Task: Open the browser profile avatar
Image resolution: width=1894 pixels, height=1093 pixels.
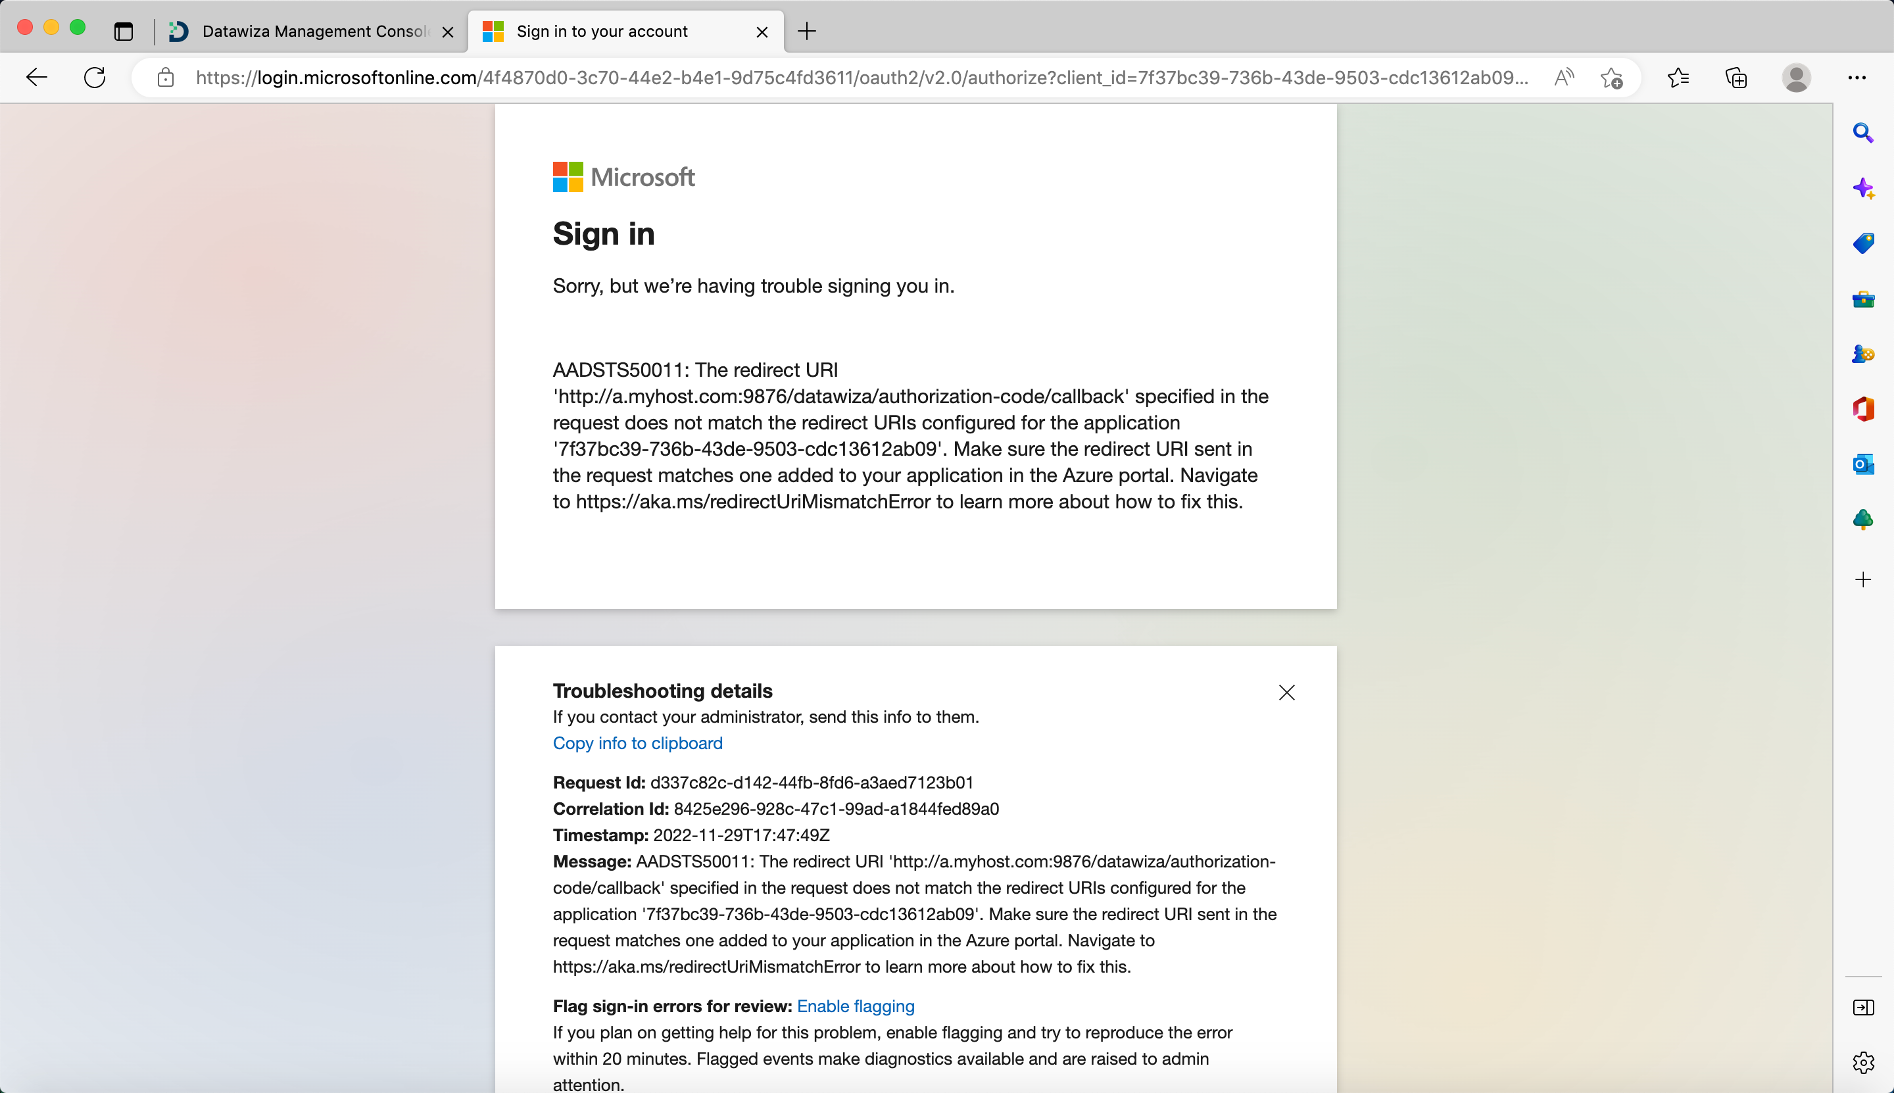Action: 1797,78
